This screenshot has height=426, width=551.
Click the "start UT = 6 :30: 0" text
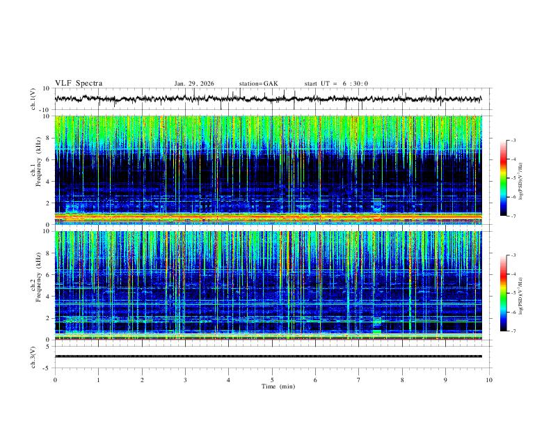click(336, 84)
